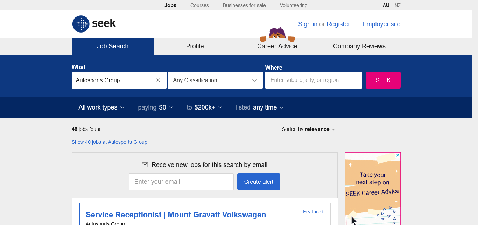Screen dimensions: 478x225
Task: Change the Sorted by relevance option
Action: point(309,129)
